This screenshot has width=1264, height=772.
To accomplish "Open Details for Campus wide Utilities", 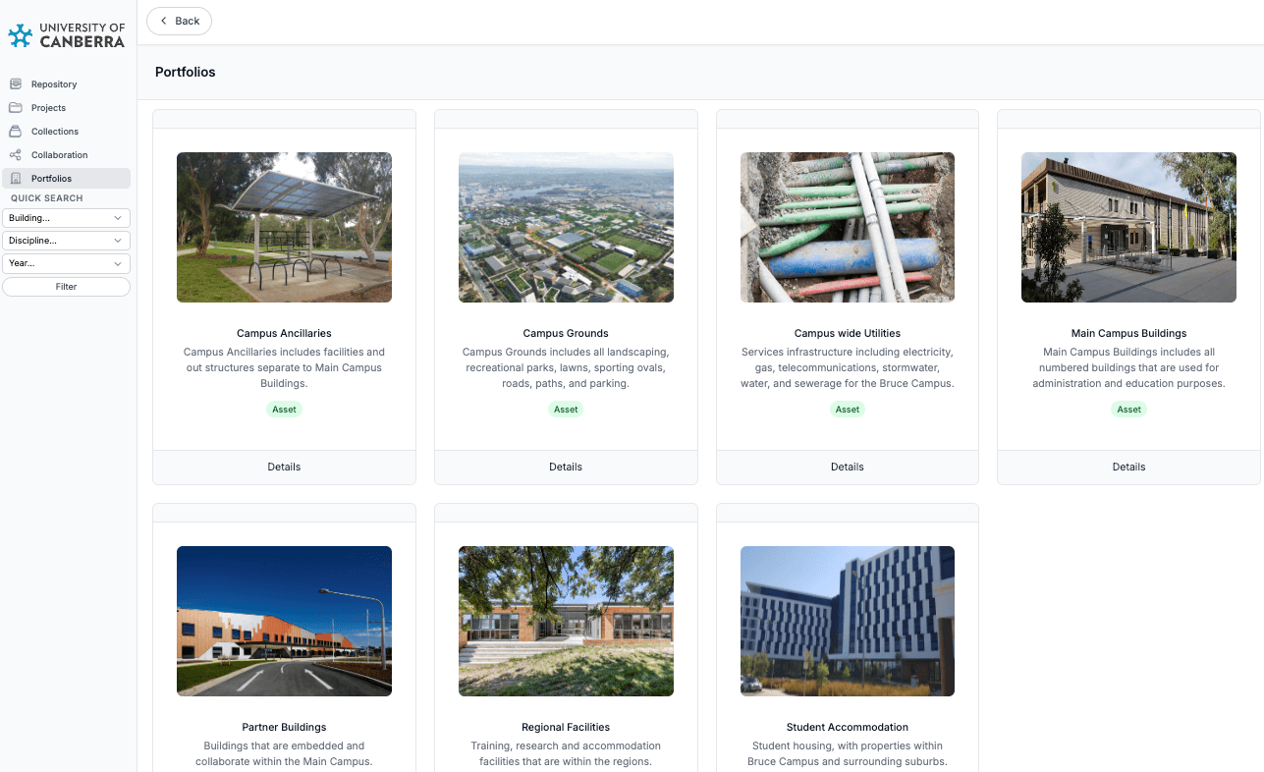I will pos(848,468).
